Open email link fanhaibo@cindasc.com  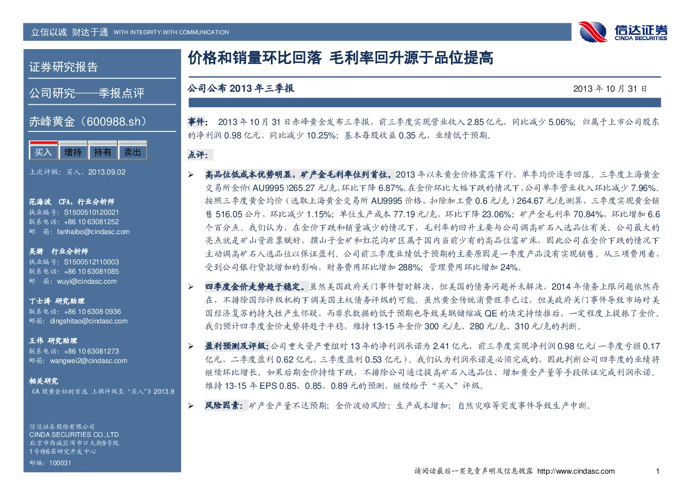93,232
